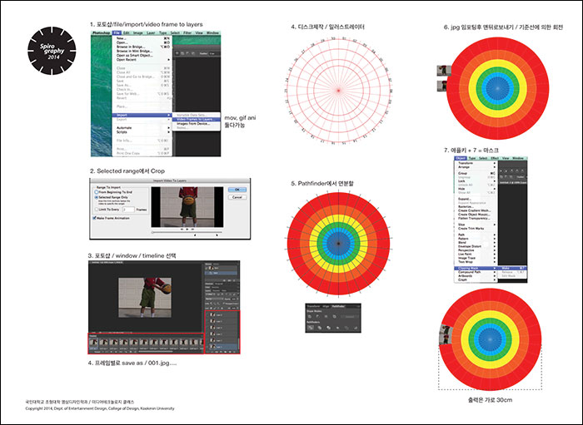Toggle the "Make Frame Animation" checkbox

coord(93,218)
